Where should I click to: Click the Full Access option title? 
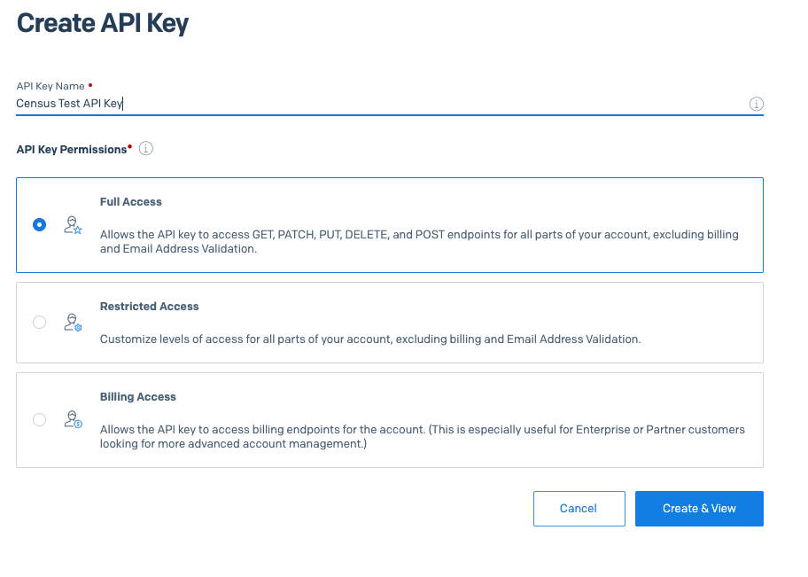tap(131, 202)
